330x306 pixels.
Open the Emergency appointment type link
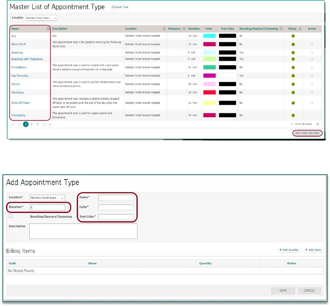point(18,115)
